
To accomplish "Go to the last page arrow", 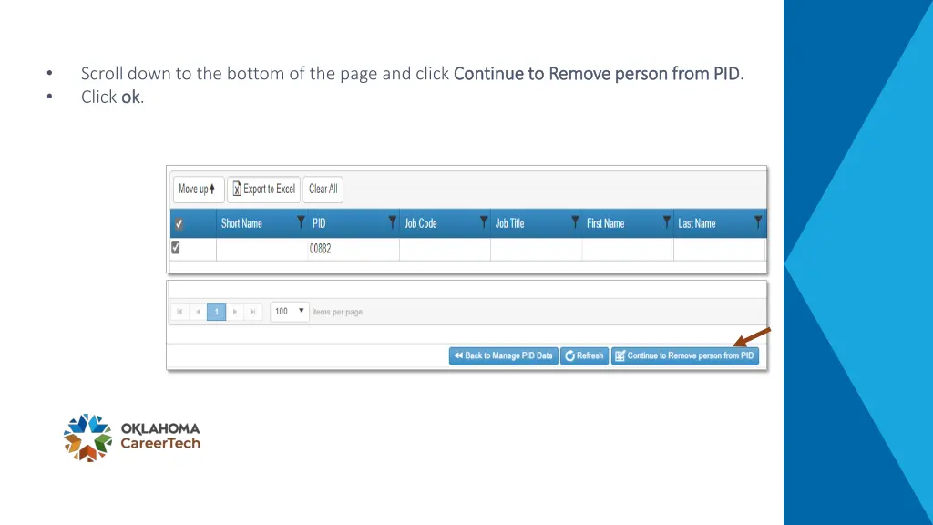I will pyautogui.click(x=253, y=312).
